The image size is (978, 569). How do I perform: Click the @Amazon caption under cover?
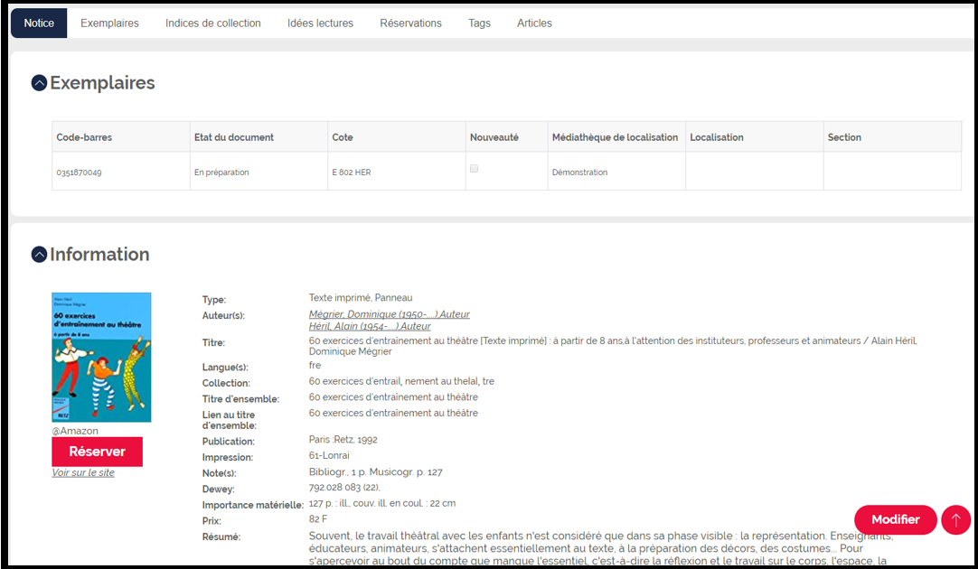click(x=75, y=431)
